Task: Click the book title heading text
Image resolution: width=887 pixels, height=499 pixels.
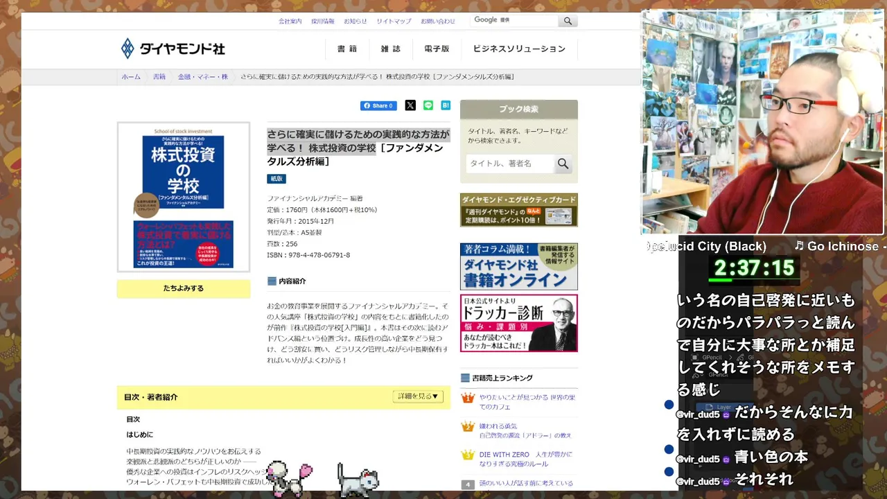Action: (x=358, y=148)
